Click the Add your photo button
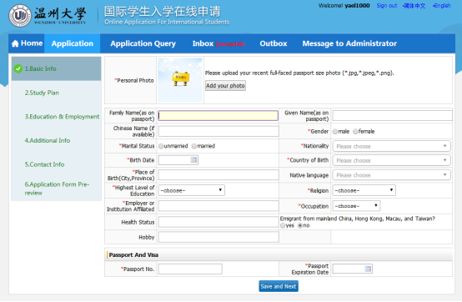 point(225,85)
